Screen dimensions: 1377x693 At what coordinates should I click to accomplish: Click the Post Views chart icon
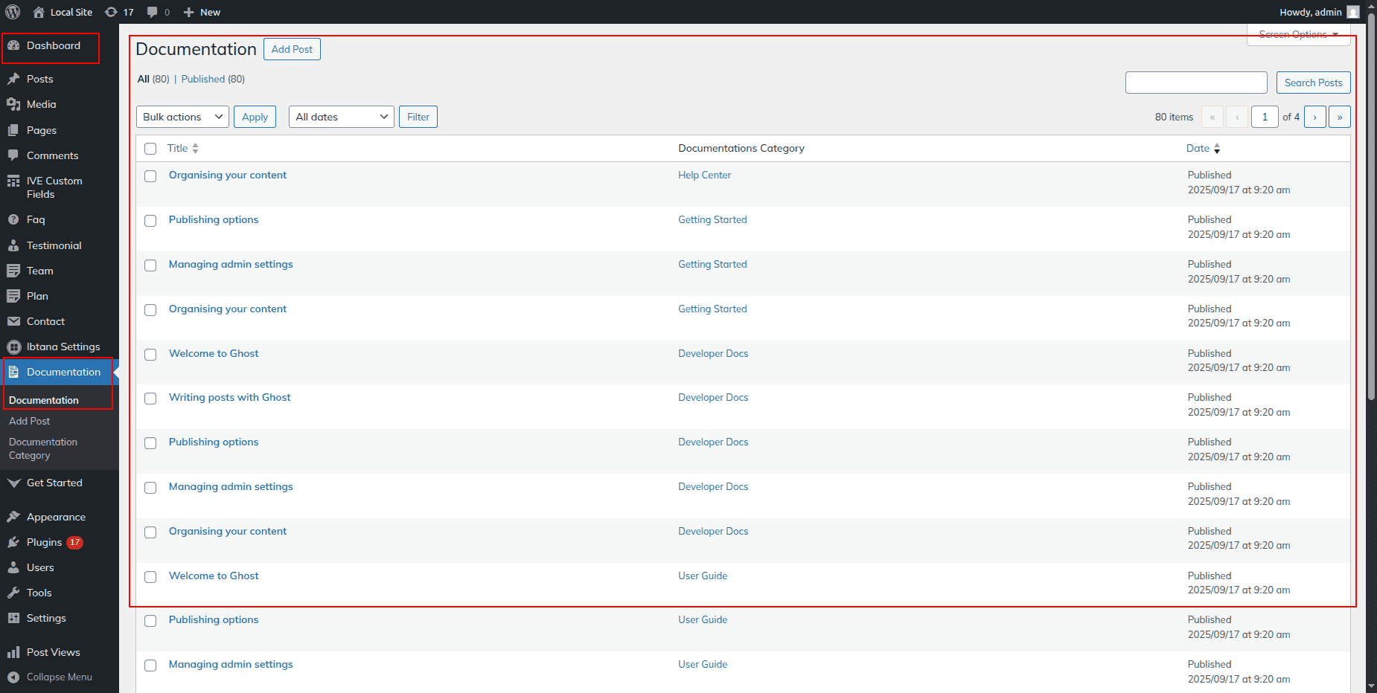[x=13, y=653]
